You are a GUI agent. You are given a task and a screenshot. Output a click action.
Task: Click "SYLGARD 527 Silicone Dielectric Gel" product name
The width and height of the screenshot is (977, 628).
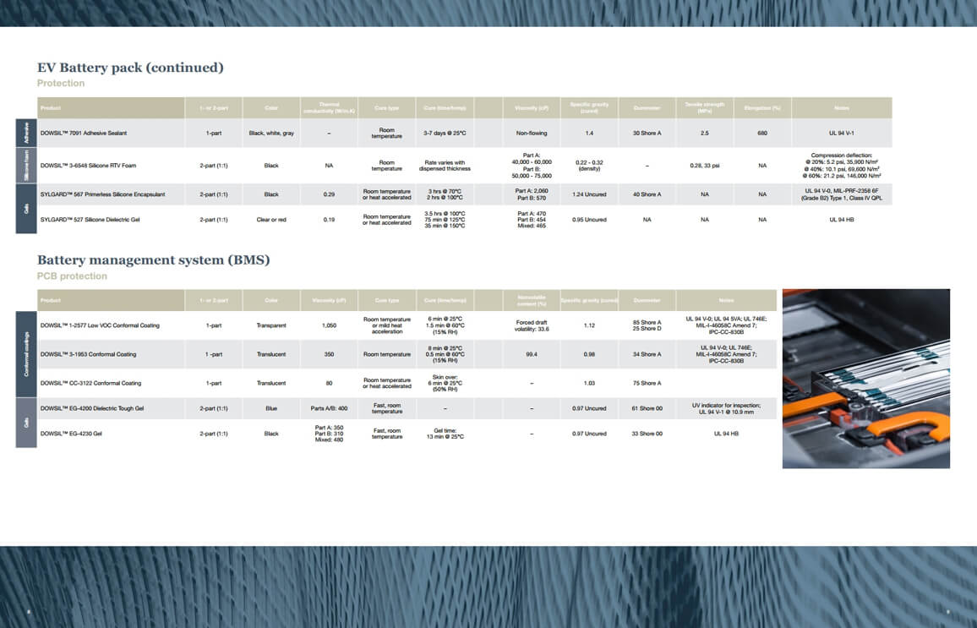pos(90,220)
